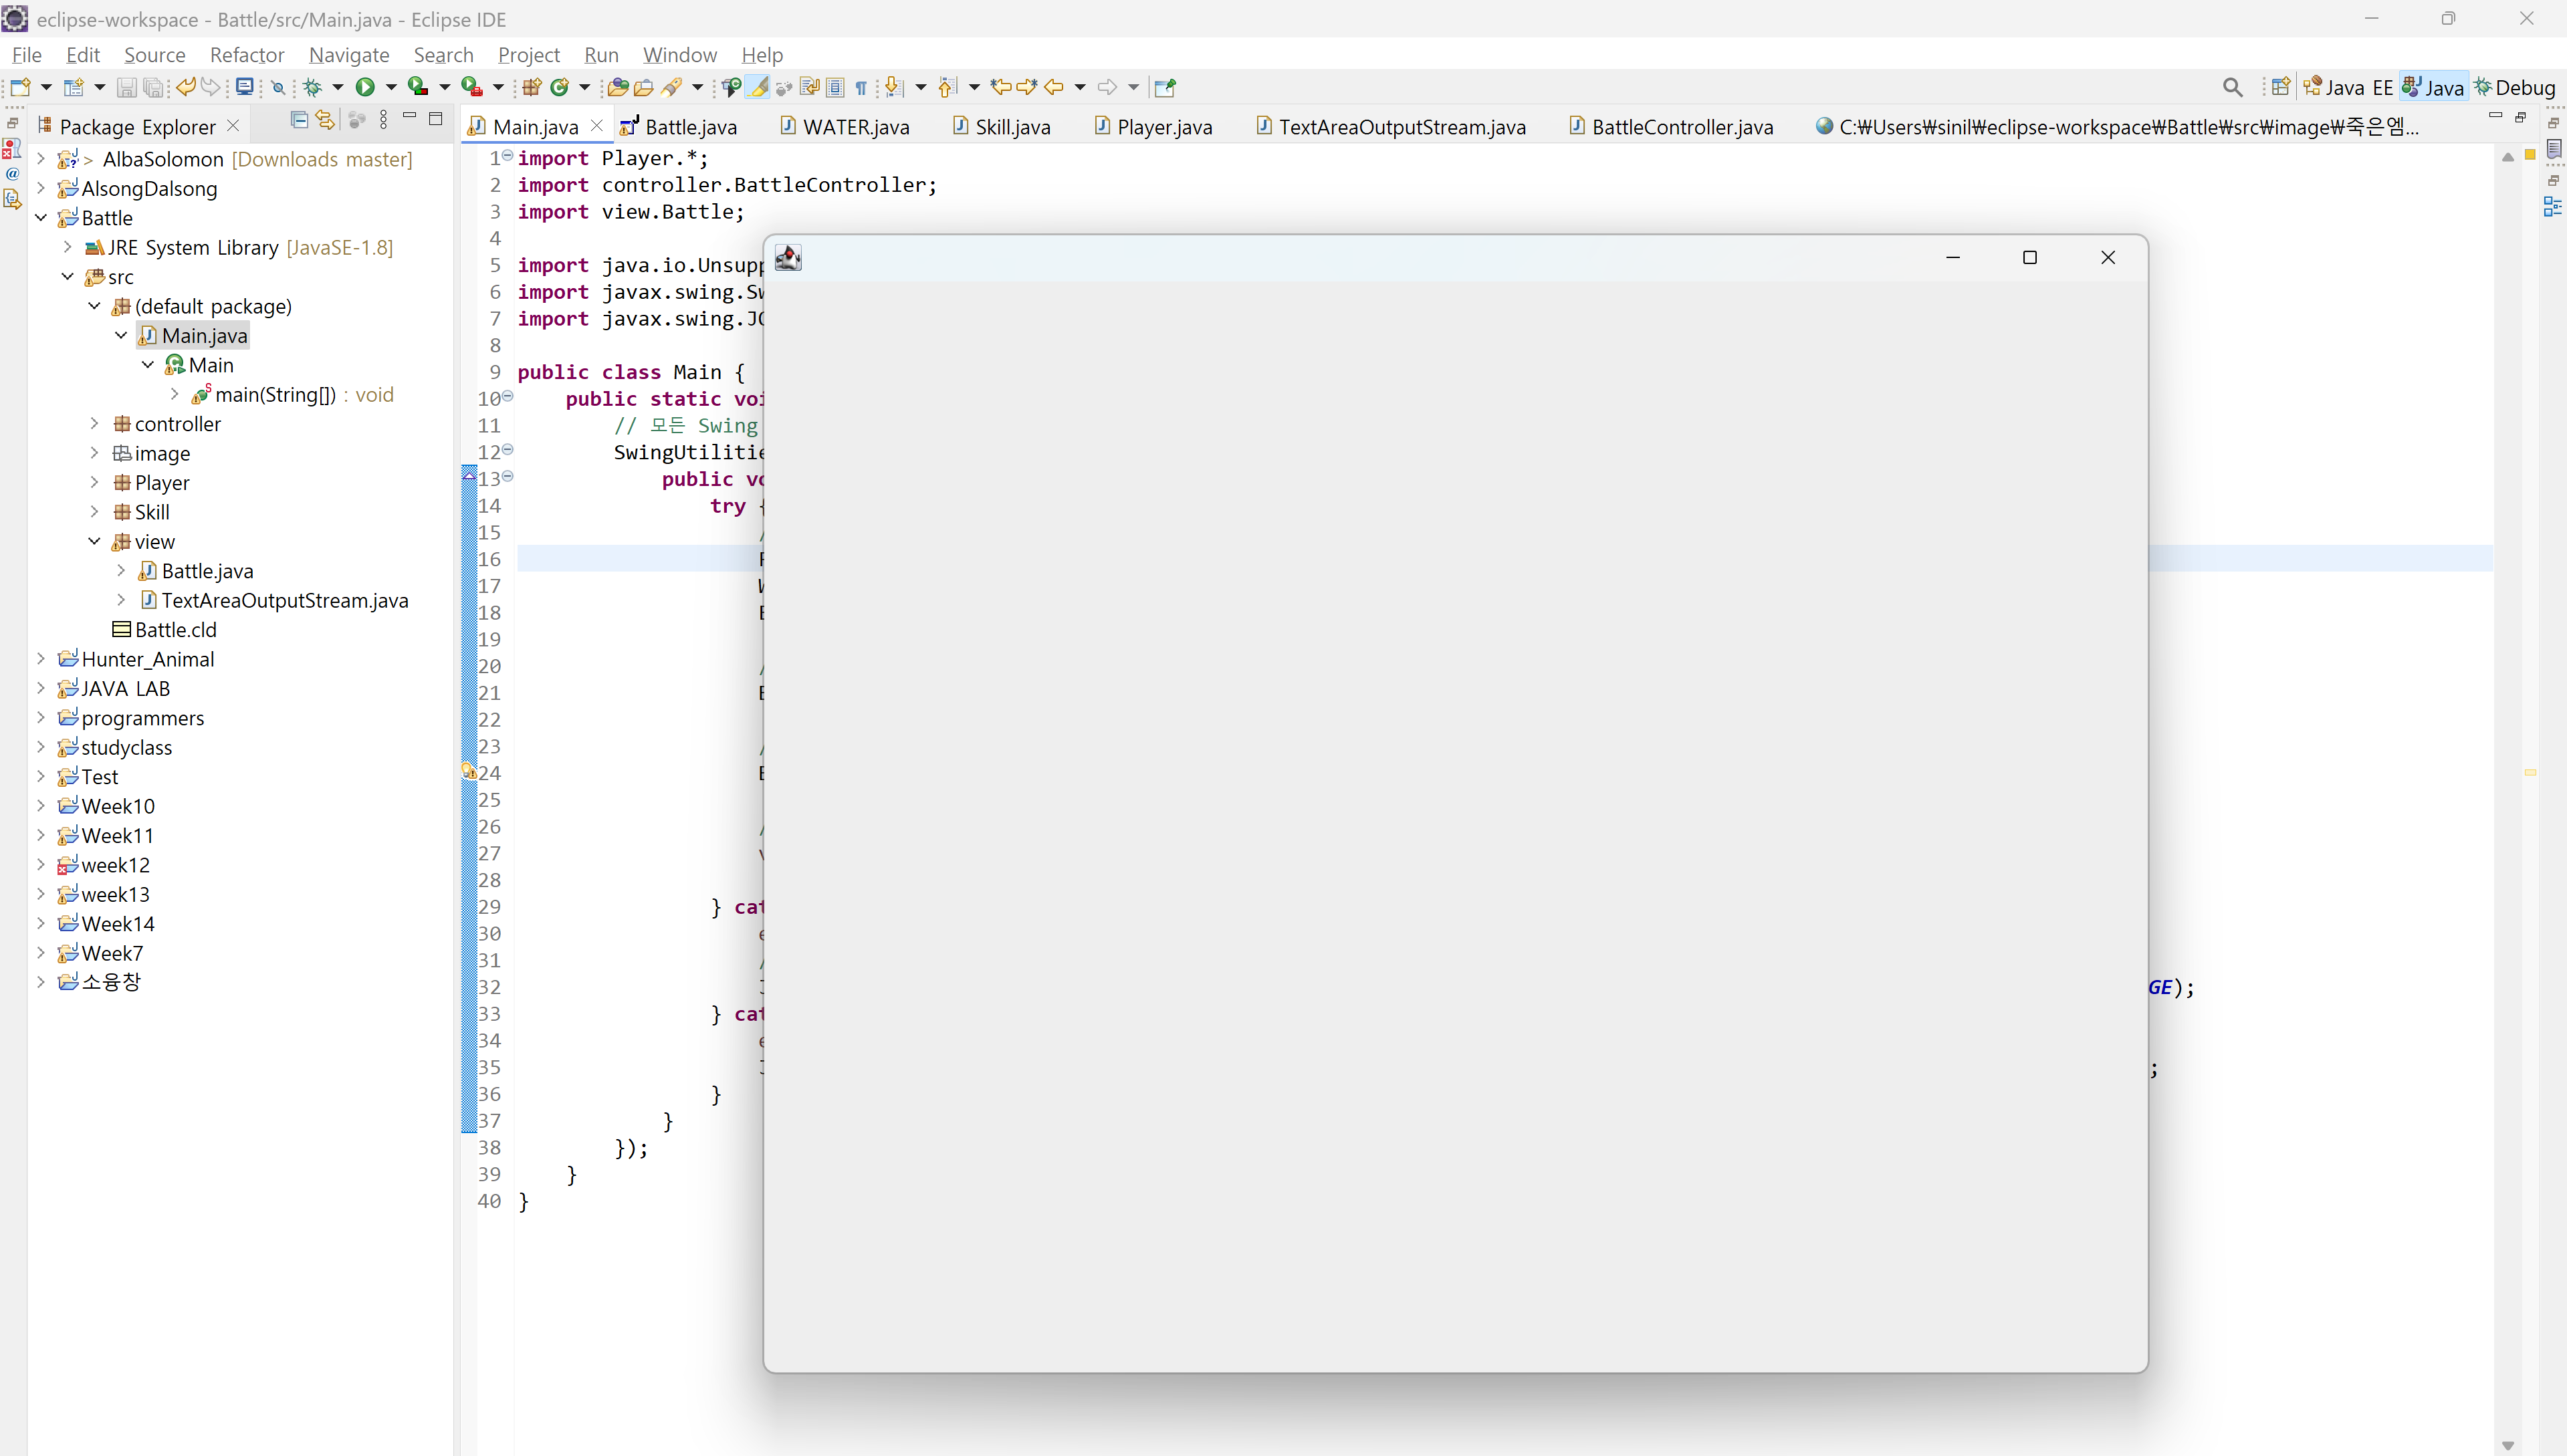The image size is (2567, 1456).
Task: Click the Debug bug toolbar icon
Action: coord(313,87)
